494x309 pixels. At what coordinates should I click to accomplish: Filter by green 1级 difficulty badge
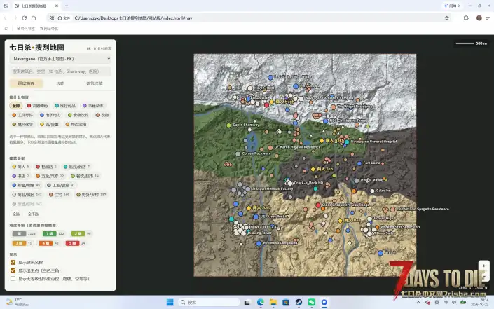coord(50,234)
